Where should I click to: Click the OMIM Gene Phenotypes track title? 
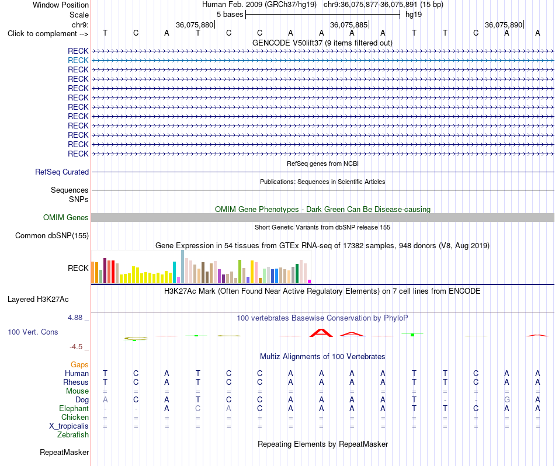pyautogui.click(x=322, y=209)
